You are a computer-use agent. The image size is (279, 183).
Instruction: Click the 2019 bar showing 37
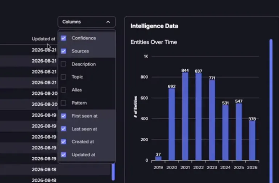point(158,158)
